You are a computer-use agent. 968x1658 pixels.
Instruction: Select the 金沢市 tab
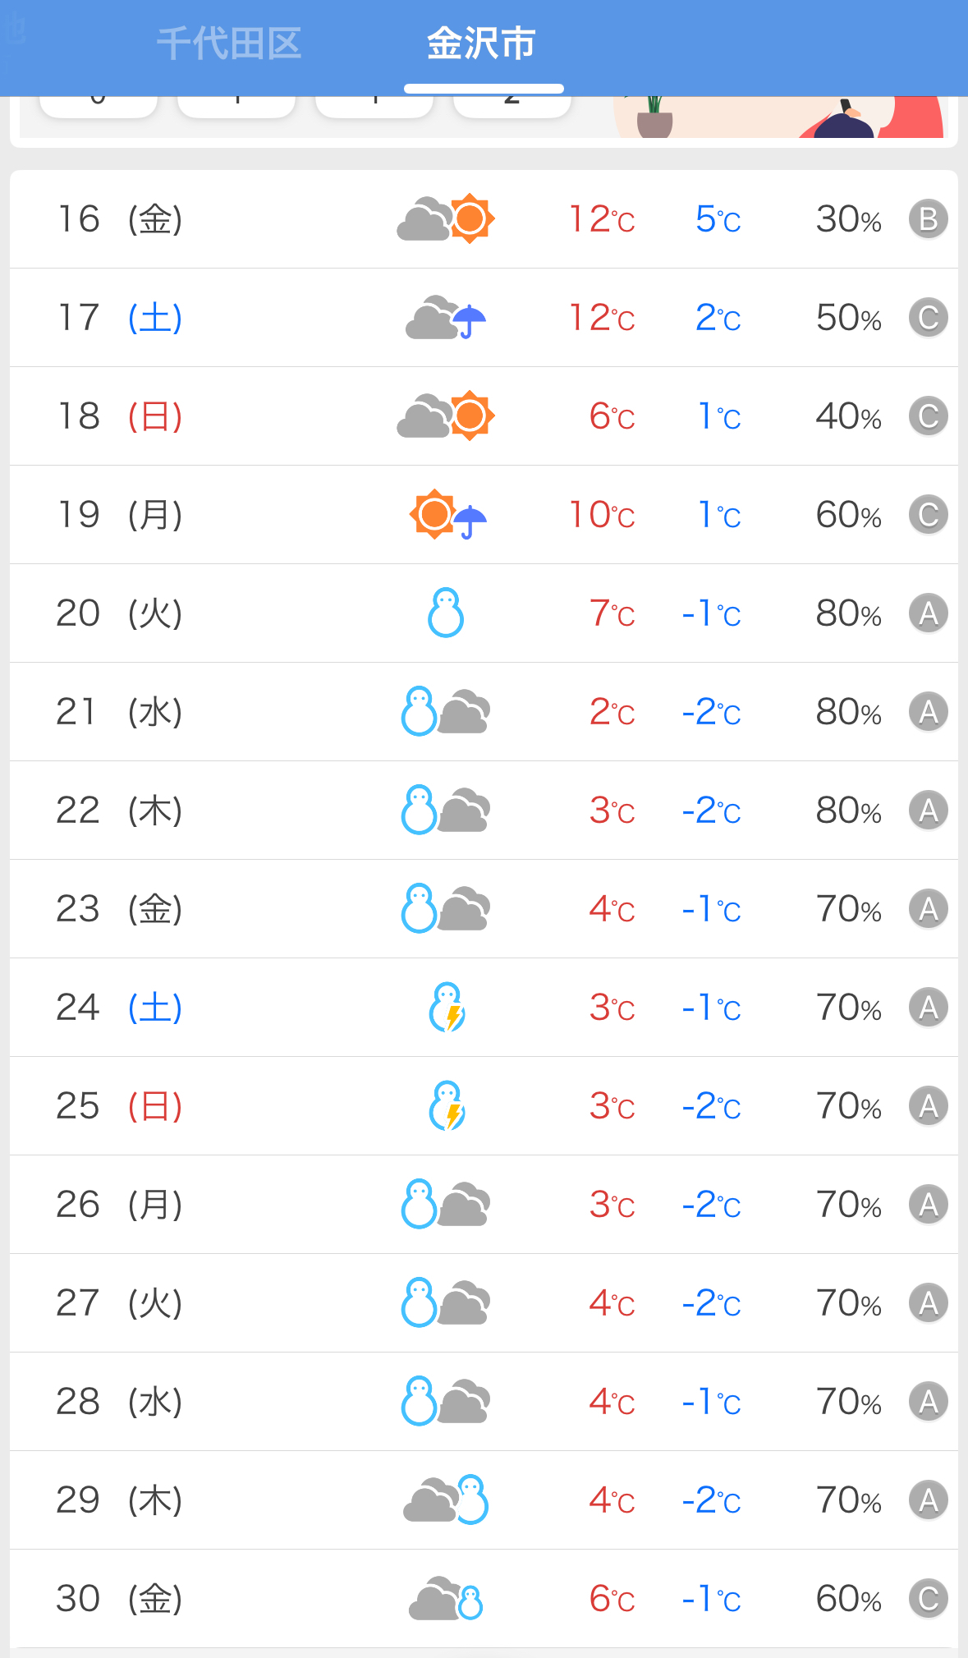482,44
